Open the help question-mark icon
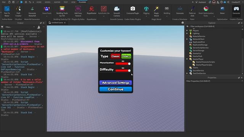Screen dimensions: 244x137 click(x=221, y=2)
